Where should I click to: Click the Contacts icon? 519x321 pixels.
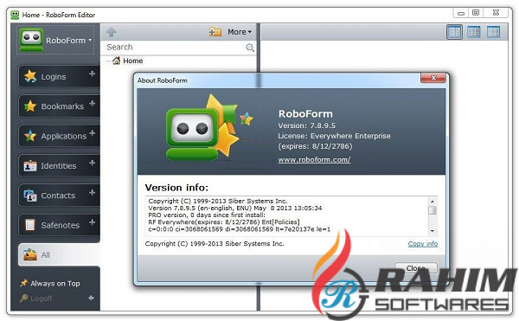pos(30,196)
